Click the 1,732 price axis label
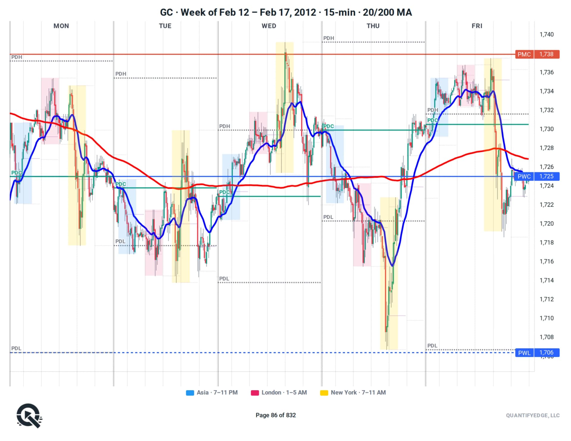This screenshot has width=571, height=441. pyautogui.click(x=547, y=110)
